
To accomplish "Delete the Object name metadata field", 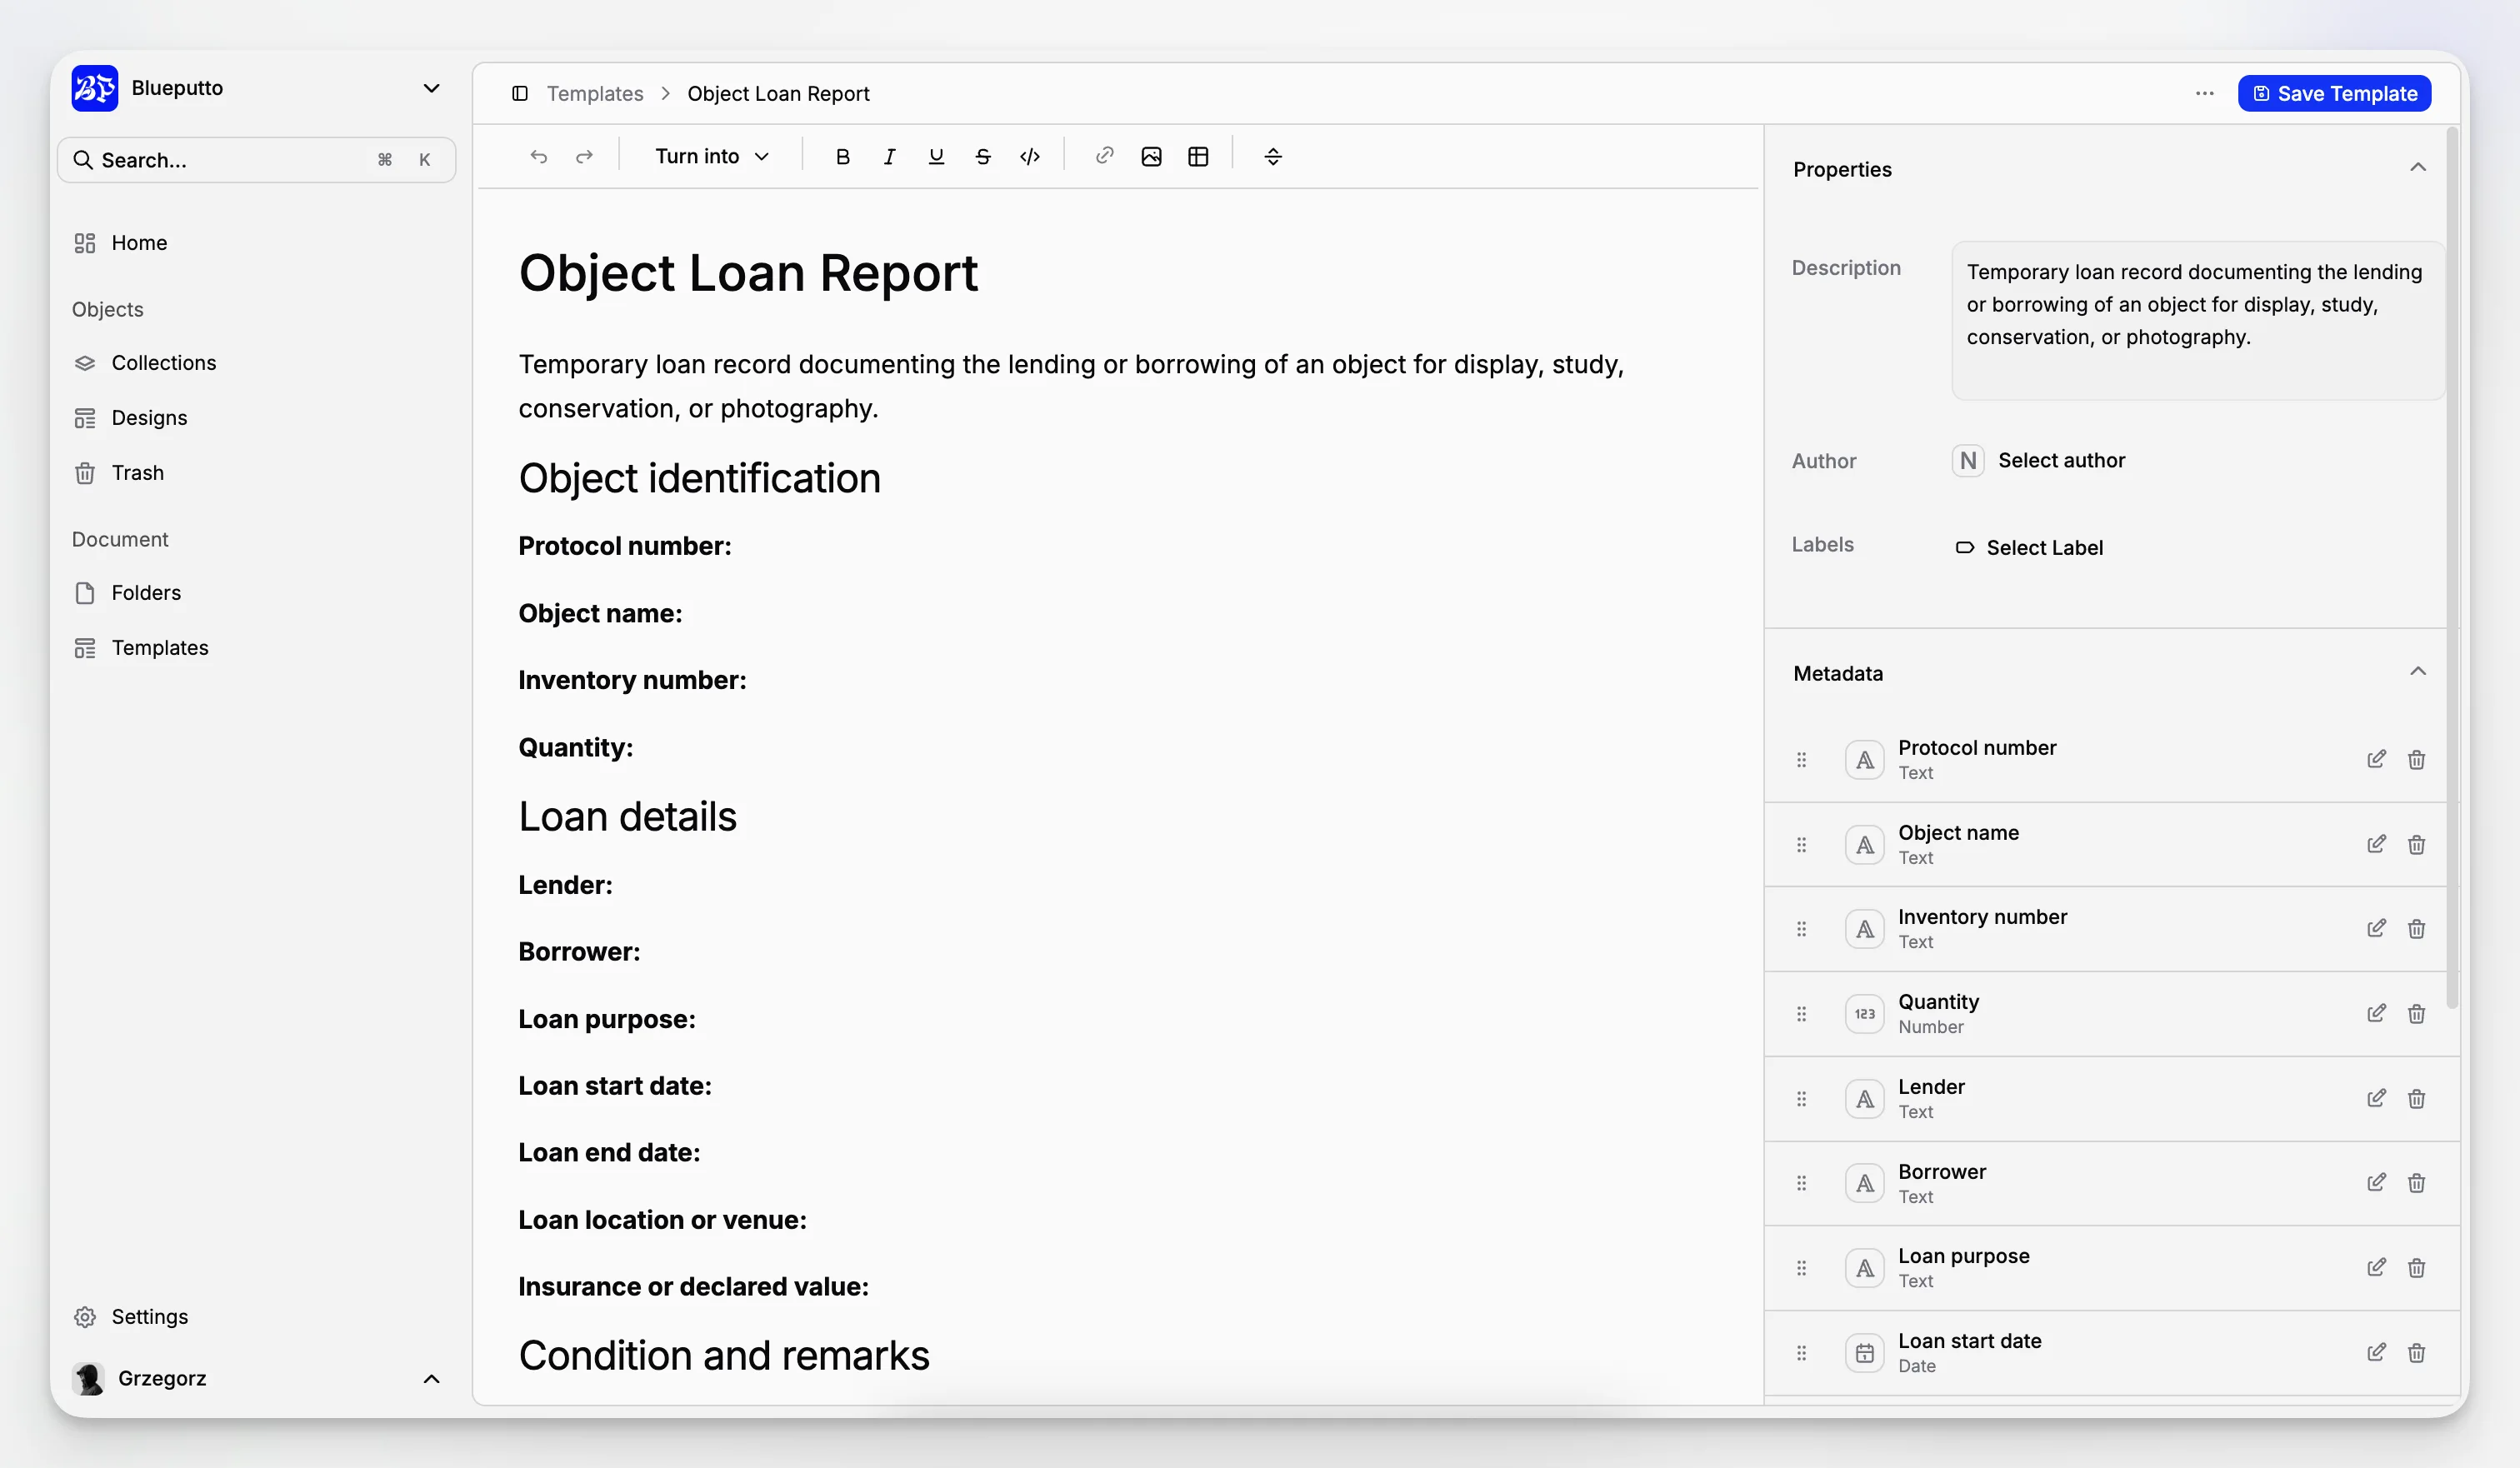I will 2417,844.
